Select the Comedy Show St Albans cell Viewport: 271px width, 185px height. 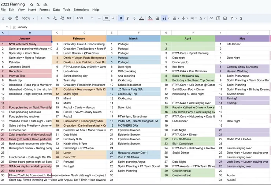coord(248,67)
